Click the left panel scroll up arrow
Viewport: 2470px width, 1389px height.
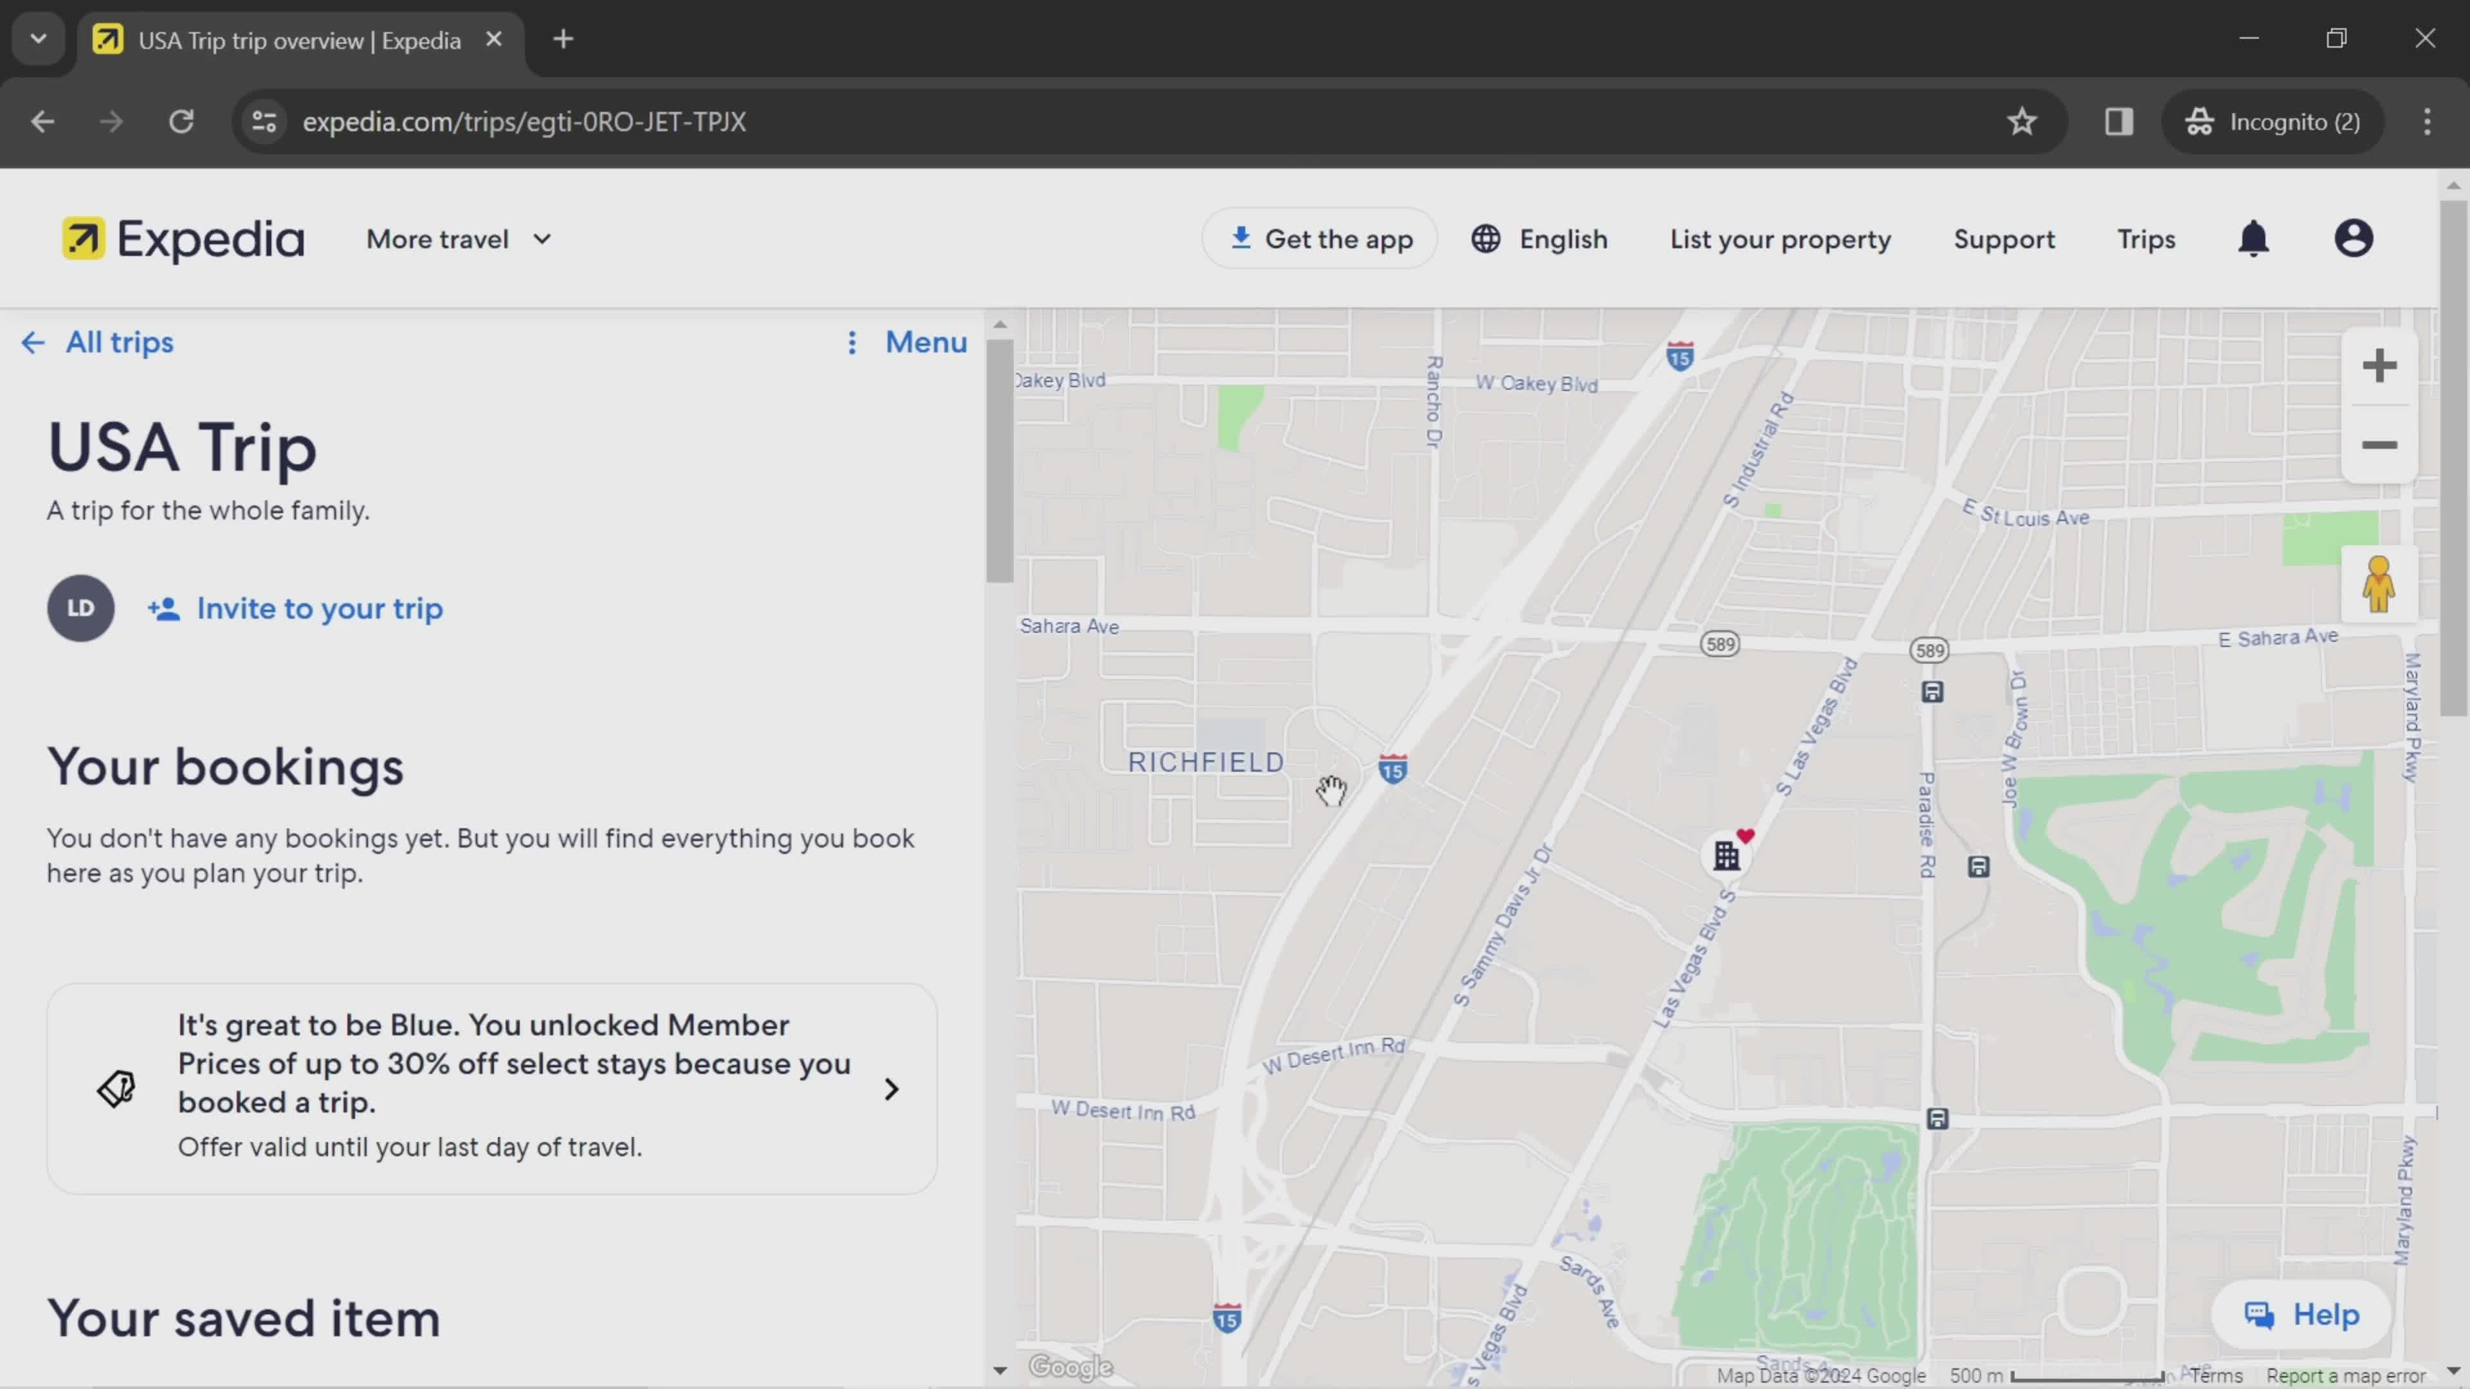999,325
